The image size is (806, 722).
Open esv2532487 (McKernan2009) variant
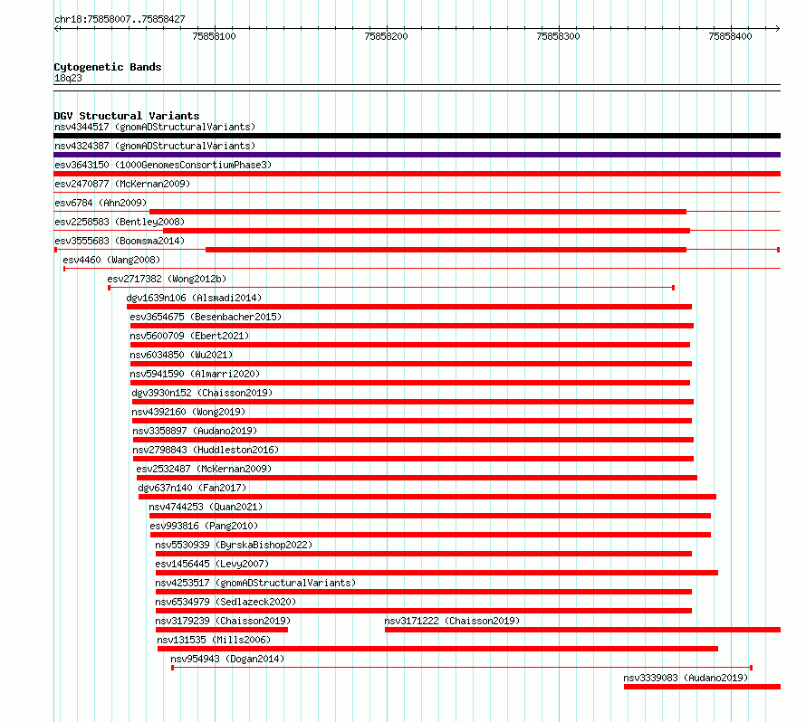click(204, 469)
